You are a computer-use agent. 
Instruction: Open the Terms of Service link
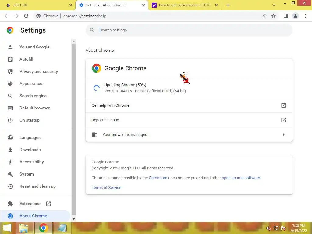click(x=106, y=187)
